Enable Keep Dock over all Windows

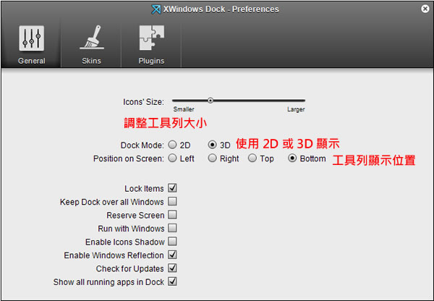point(172,201)
